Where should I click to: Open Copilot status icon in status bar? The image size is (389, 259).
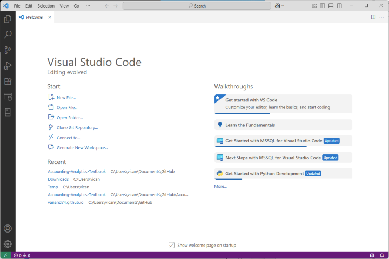tap(372, 255)
